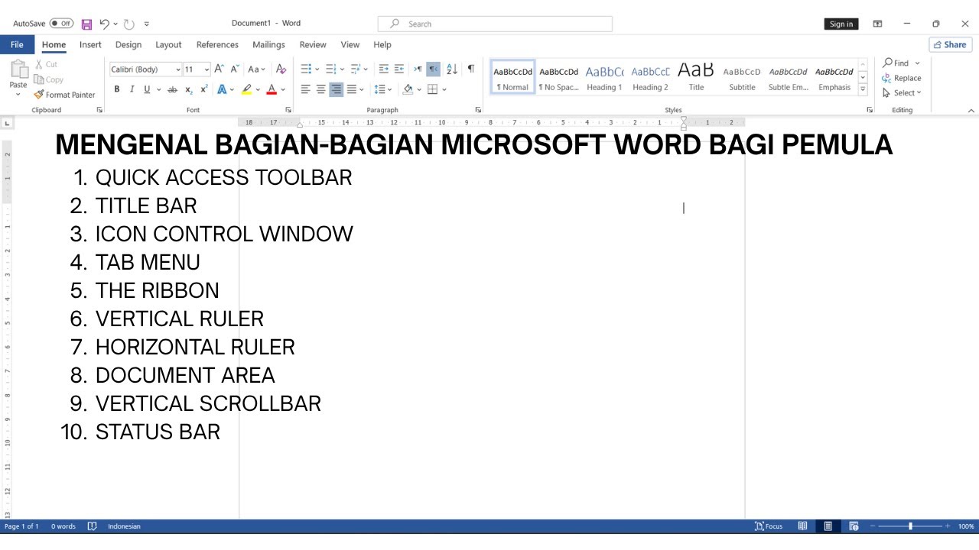Click the Decrease Font Size icon
This screenshot has height=550, width=979.
[235, 69]
